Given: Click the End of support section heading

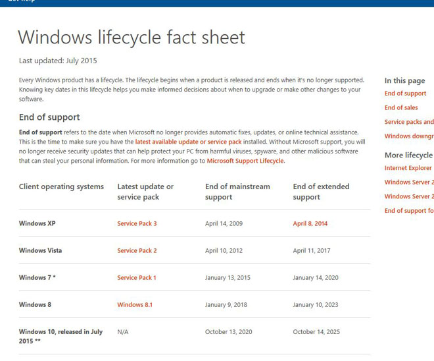Looking at the screenshot, I should (x=49, y=117).
